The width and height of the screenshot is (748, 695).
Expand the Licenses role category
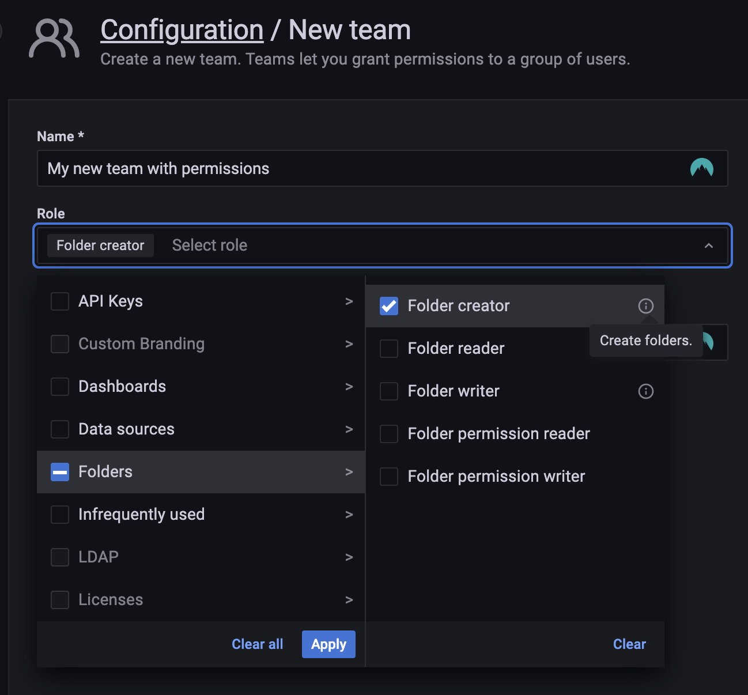pos(349,600)
